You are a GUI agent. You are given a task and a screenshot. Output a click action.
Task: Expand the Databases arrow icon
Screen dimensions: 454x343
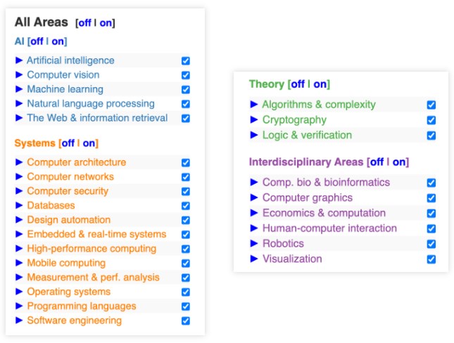[x=19, y=205]
